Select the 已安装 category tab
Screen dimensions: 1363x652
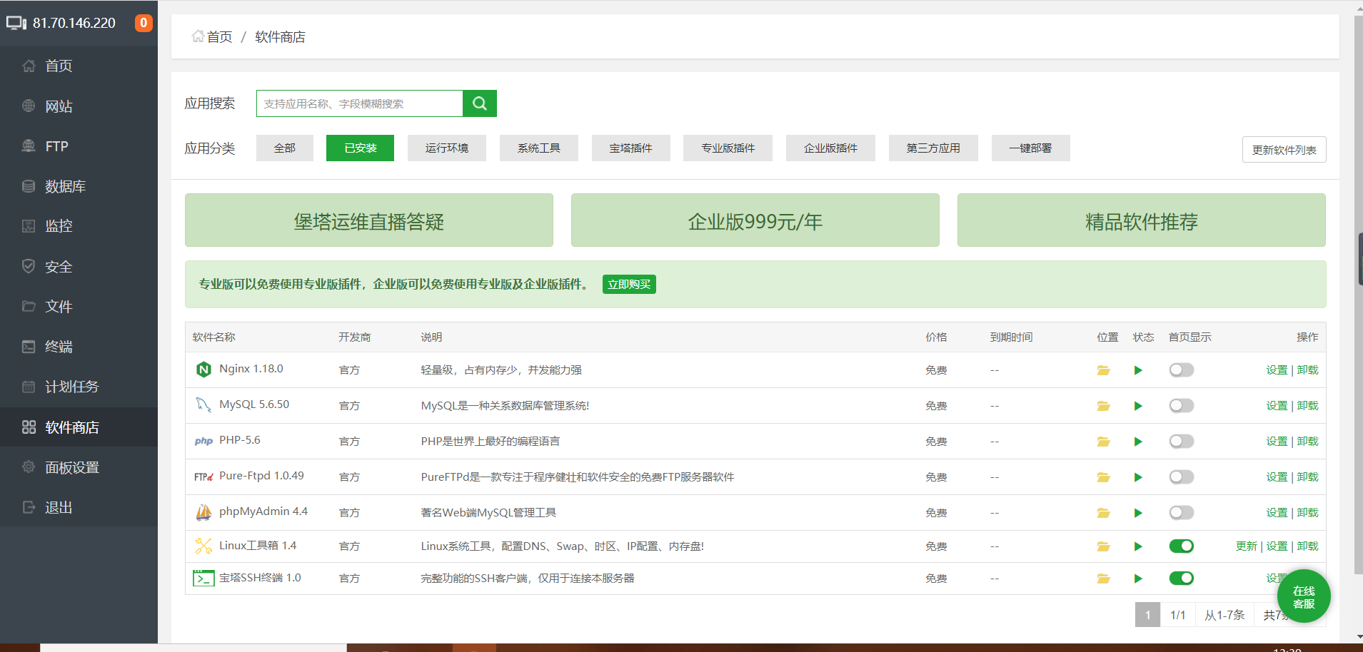coord(360,148)
